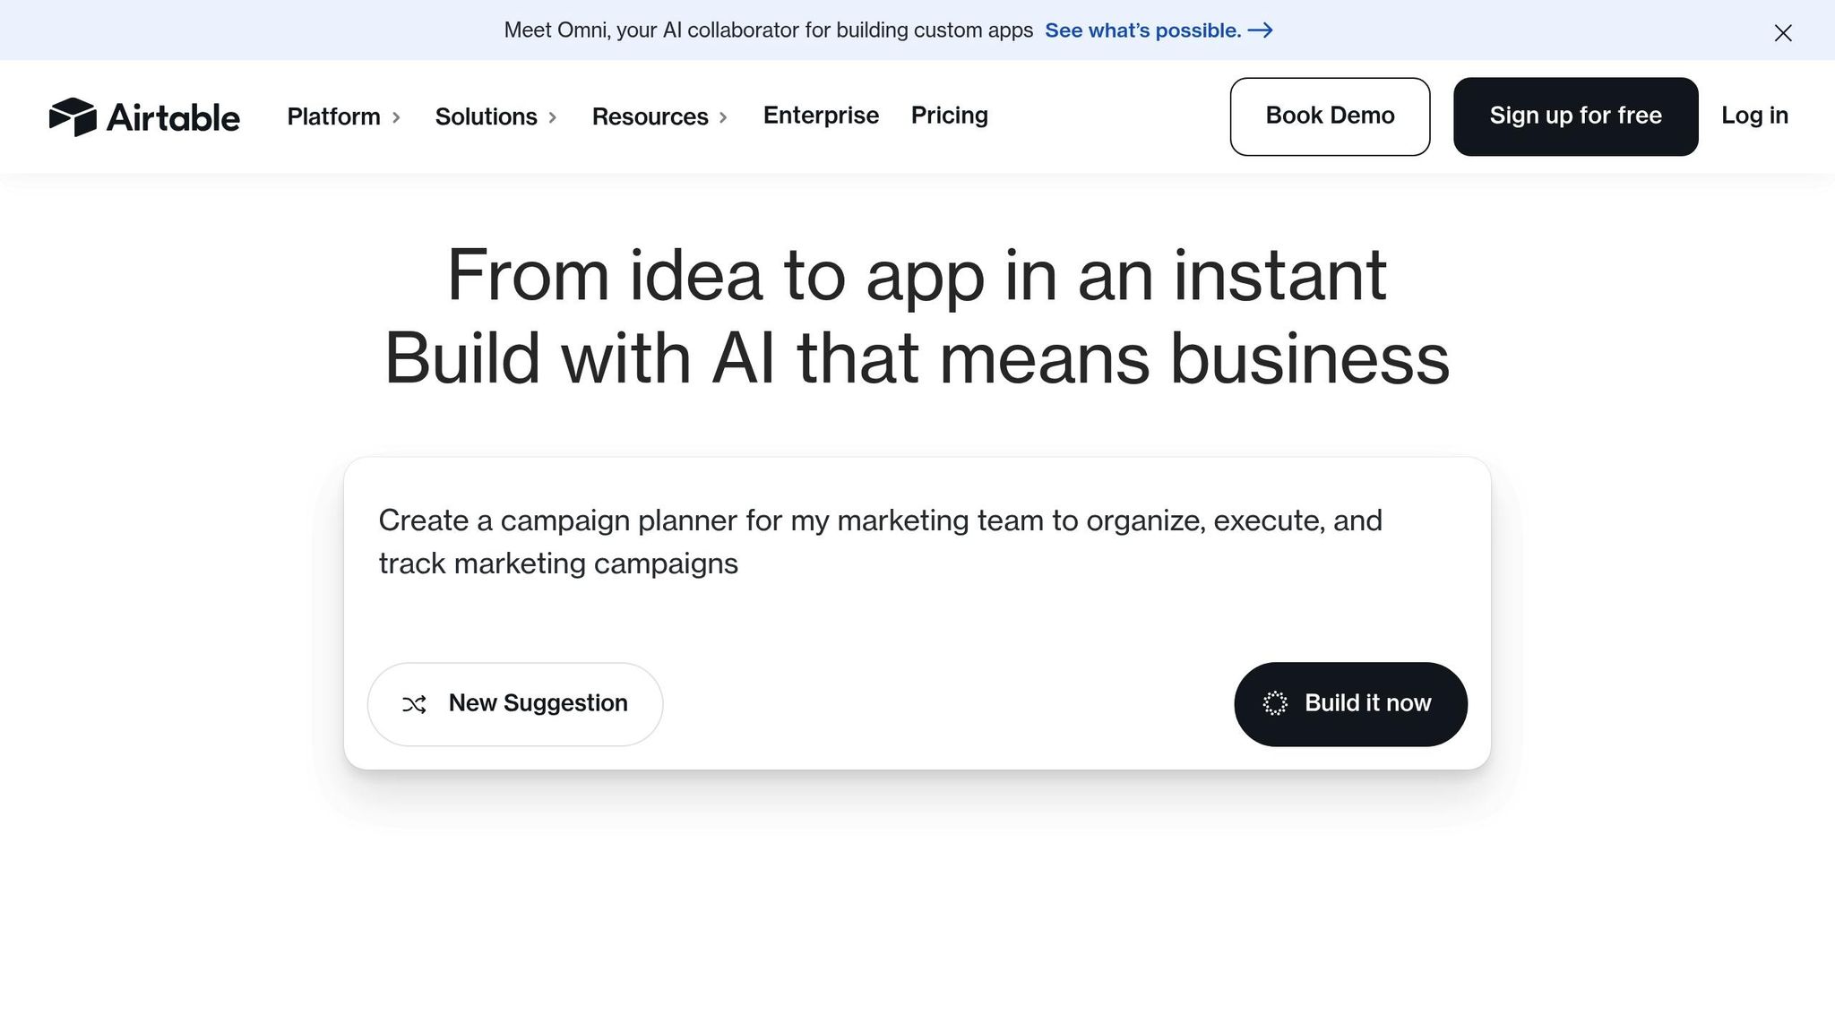Expand the Solutions menu chevron
The width and height of the screenshot is (1835, 1032).
pos(553,117)
